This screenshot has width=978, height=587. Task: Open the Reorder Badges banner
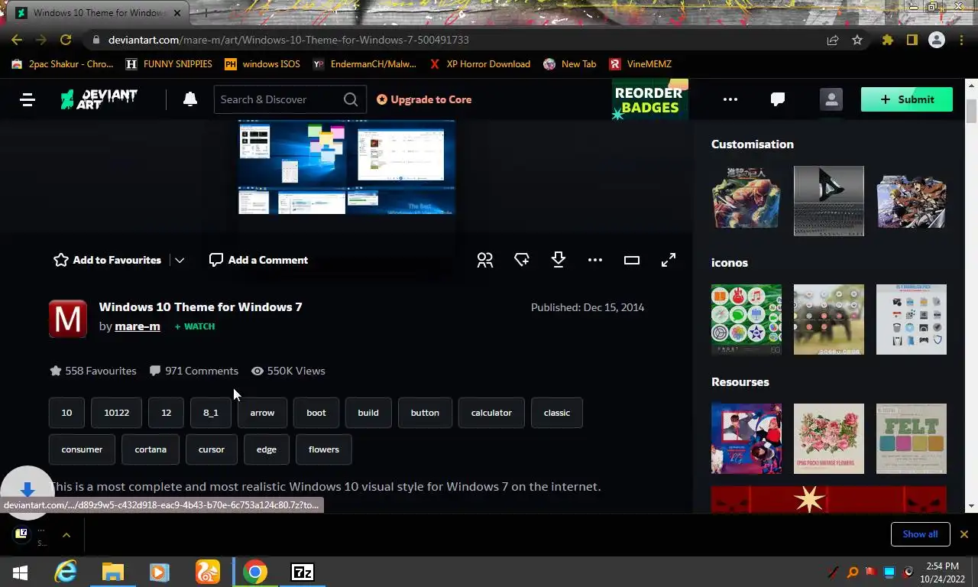(650, 99)
